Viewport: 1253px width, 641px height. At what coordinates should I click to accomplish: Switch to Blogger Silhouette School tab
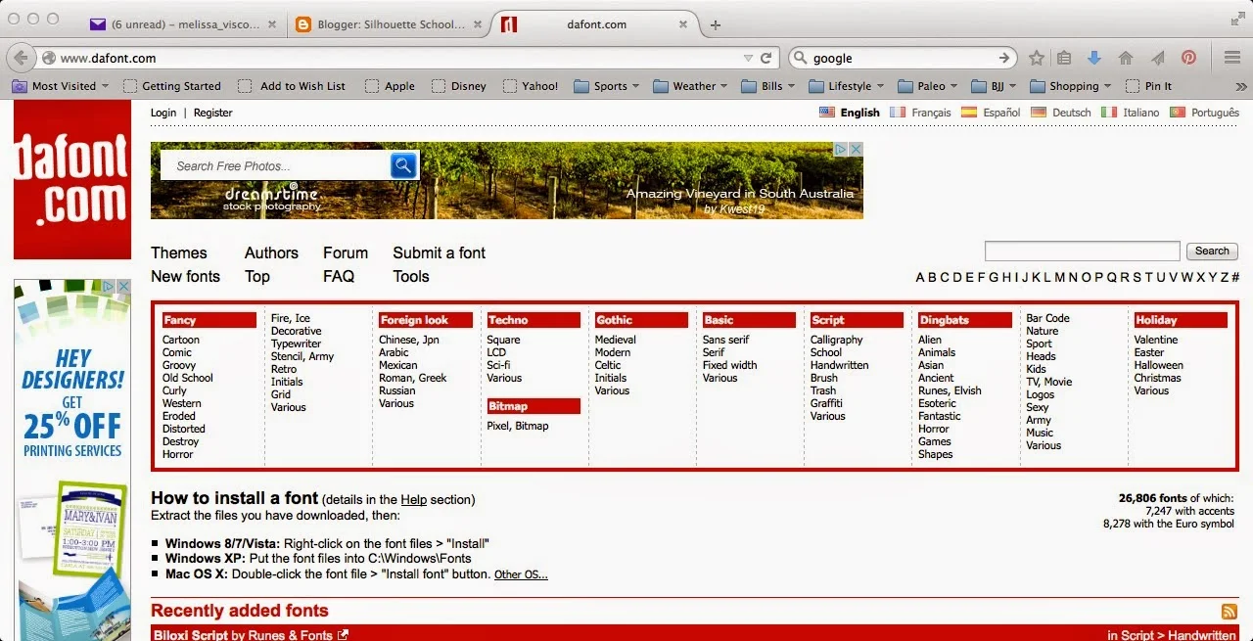coord(389,24)
